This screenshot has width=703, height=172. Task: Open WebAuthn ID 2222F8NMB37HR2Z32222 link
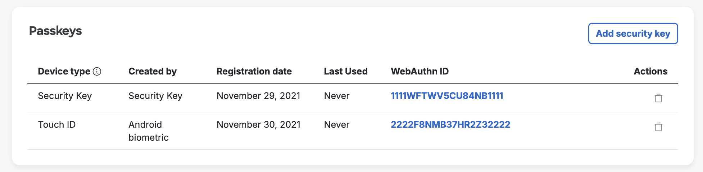450,125
